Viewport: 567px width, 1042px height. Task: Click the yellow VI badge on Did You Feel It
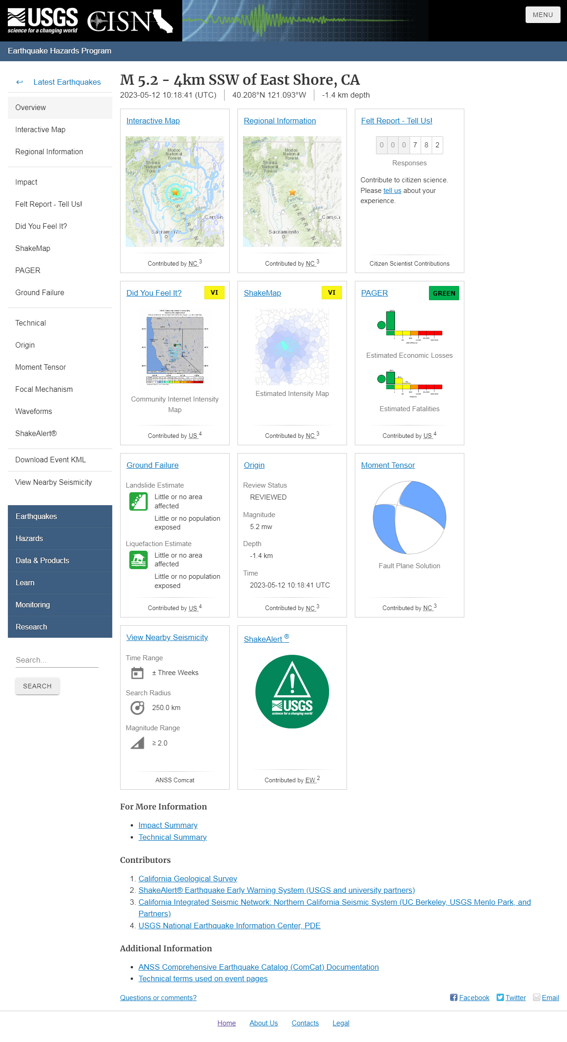[x=214, y=293]
